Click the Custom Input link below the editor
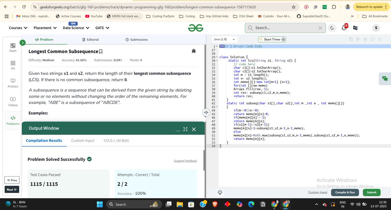This screenshot has width=391, height=210. 318,192
